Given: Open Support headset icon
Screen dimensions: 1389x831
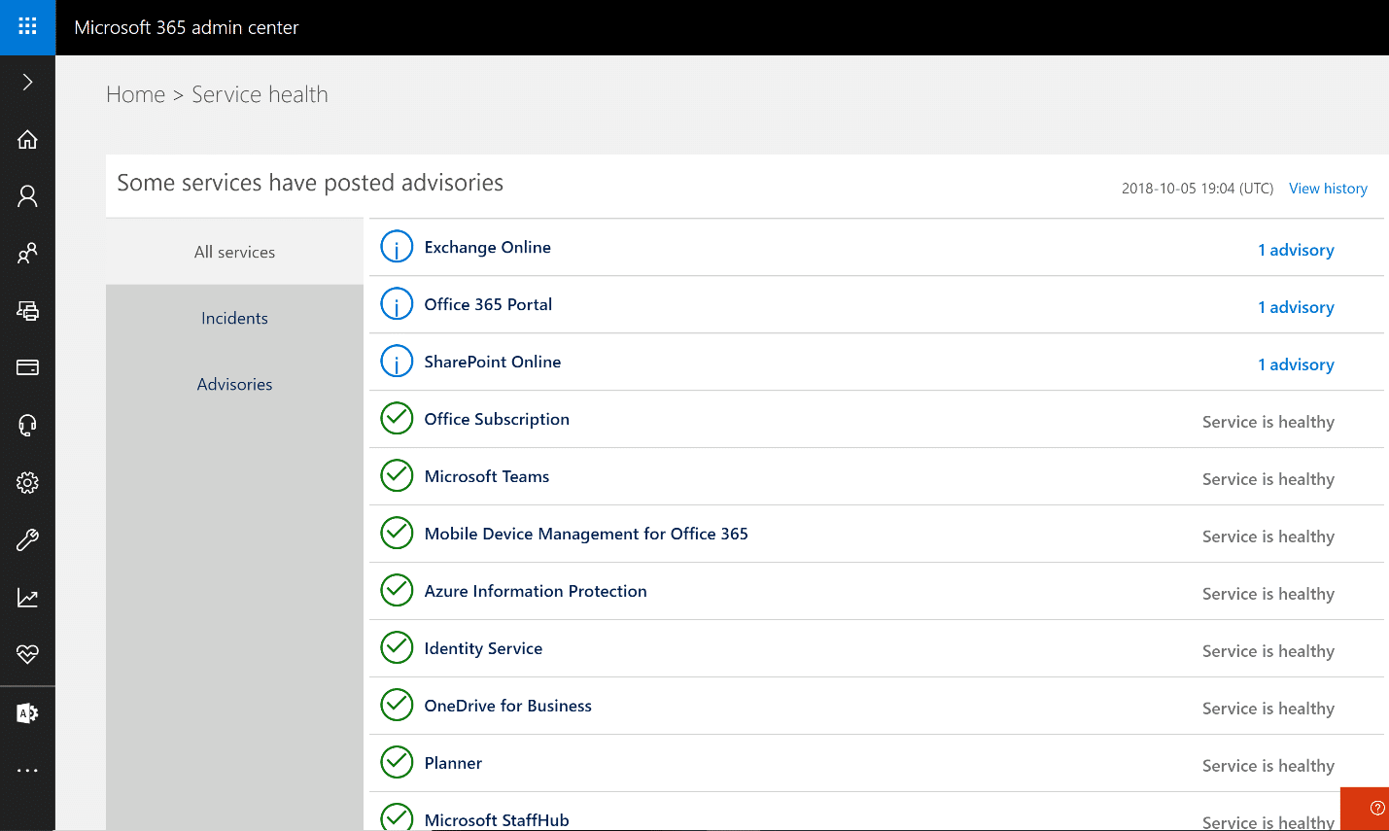Looking at the screenshot, I should (27, 425).
